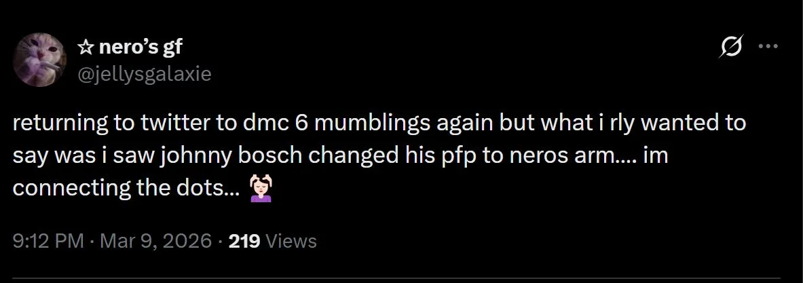Visit the @jellysgalaxie handle link
The image size is (803, 283).
(x=145, y=74)
